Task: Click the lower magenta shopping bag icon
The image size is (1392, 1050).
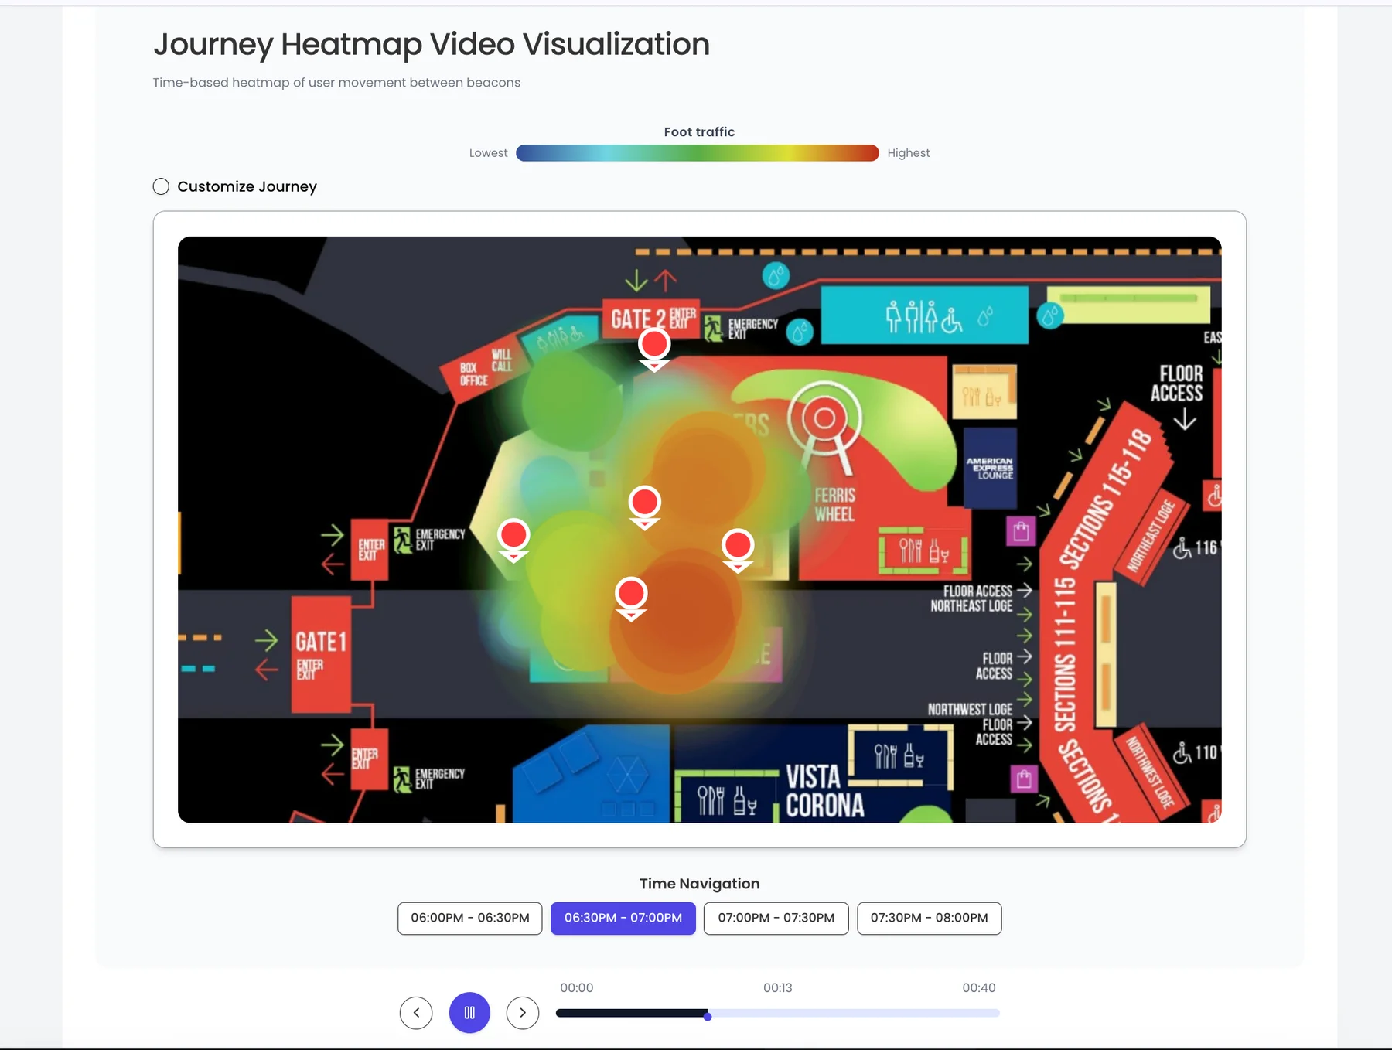Action: (1024, 779)
